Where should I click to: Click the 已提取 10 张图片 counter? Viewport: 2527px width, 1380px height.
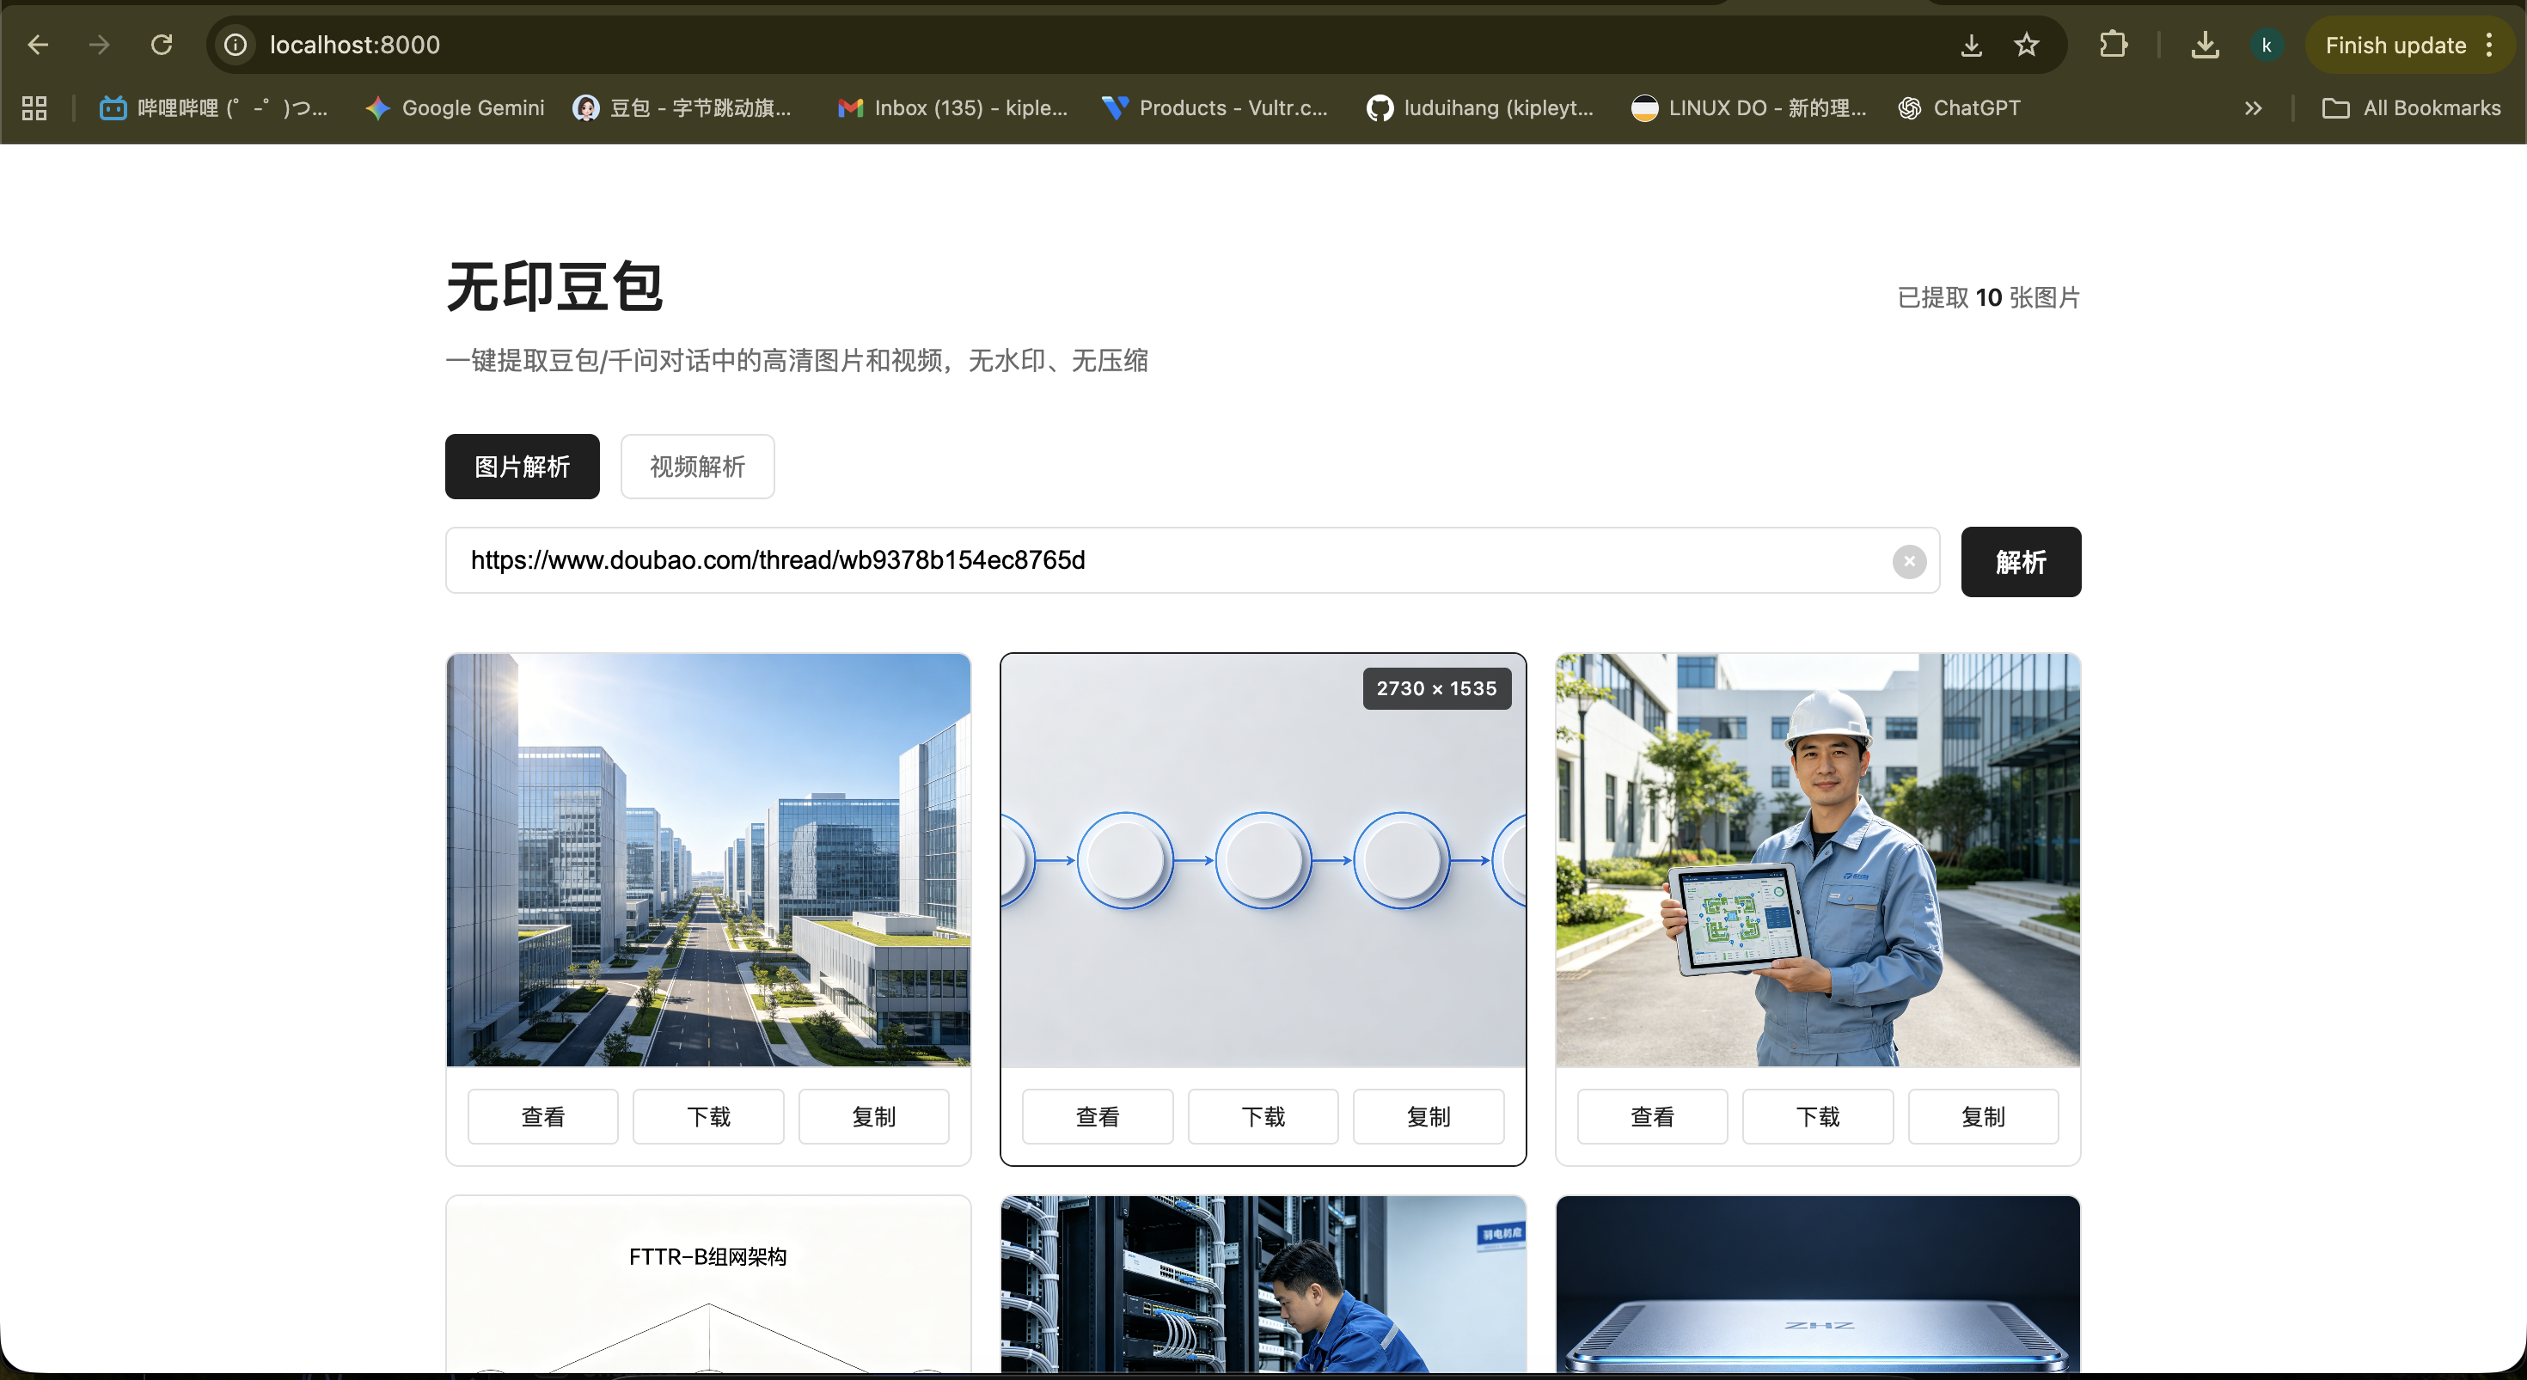click(x=1988, y=298)
